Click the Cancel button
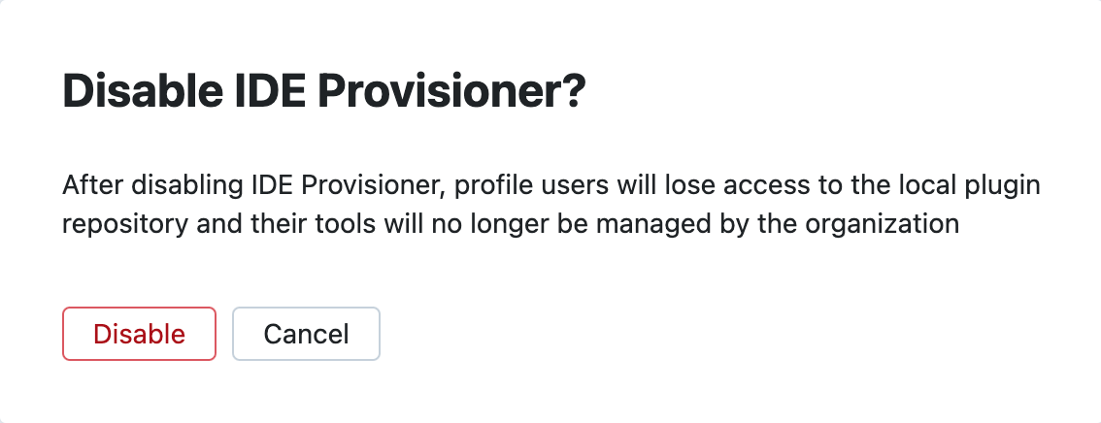The image size is (1101, 423). [306, 334]
